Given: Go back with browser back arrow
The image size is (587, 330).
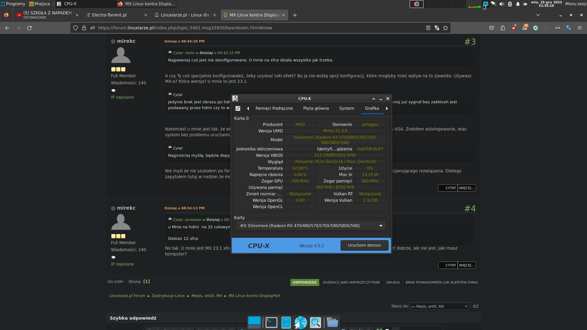Looking at the screenshot, I should [x=7, y=28].
